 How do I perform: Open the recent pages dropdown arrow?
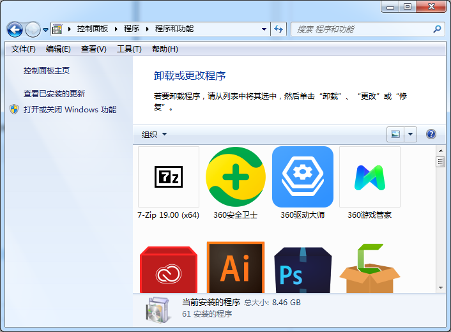46,30
